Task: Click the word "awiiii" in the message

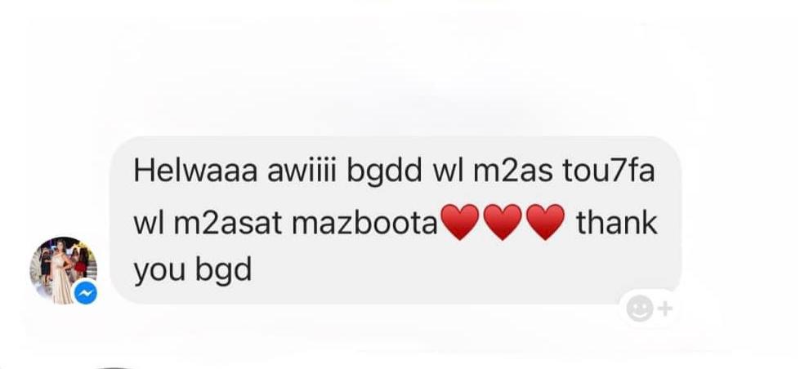Action: [302, 171]
